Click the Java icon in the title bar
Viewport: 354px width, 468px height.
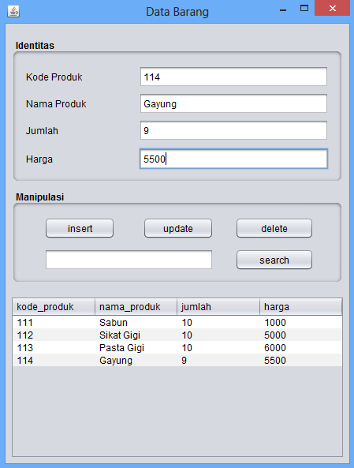[x=13, y=12]
